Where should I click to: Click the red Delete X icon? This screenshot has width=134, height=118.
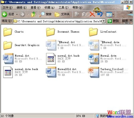[x=92, y=14]
